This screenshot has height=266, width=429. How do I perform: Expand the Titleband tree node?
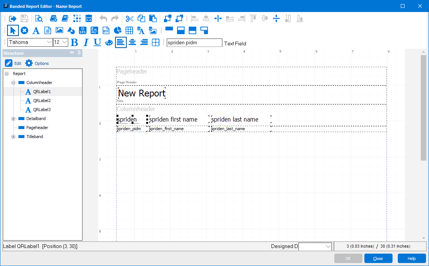(x=13, y=137)
